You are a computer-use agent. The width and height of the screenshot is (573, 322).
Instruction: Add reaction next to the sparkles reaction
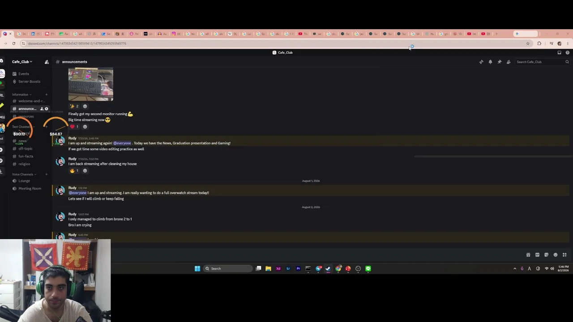pos(85,106)
